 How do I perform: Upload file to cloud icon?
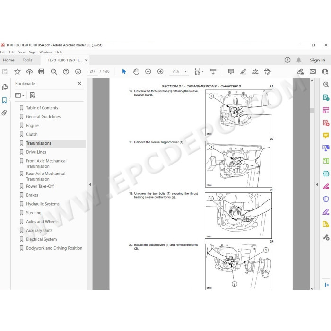pyautogui.click(x=29, y=71)
